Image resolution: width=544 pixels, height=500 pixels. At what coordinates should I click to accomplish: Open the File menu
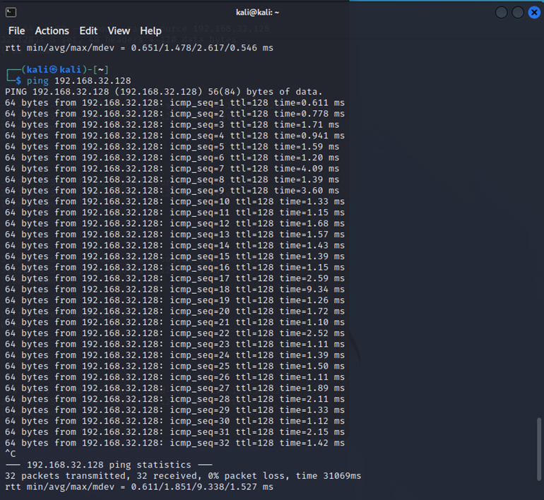[16, 31]
